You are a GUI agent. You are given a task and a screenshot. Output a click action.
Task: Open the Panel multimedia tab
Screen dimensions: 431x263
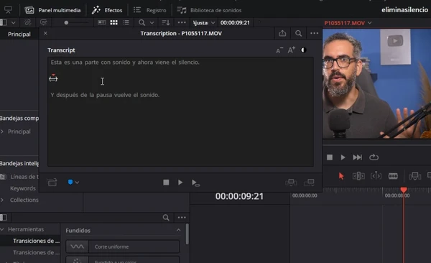point(52,10)
